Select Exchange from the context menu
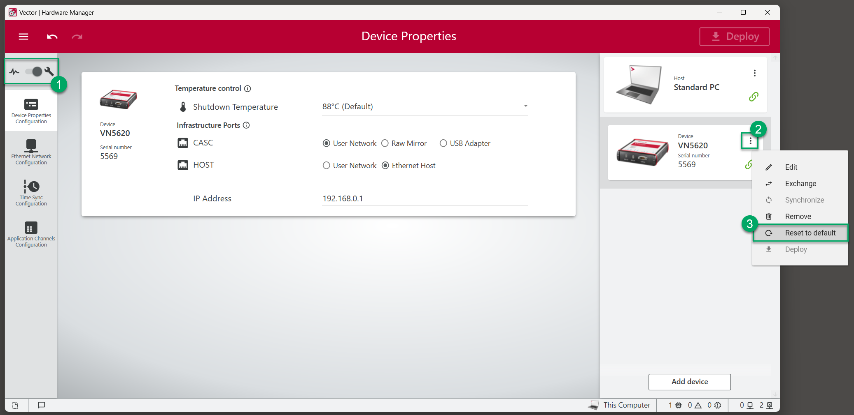 [800, 184]
